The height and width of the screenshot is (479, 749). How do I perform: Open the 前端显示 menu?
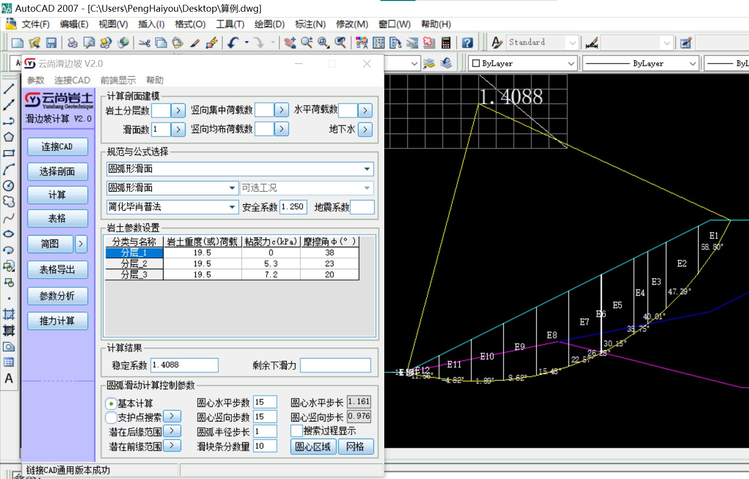pos(118,80)
